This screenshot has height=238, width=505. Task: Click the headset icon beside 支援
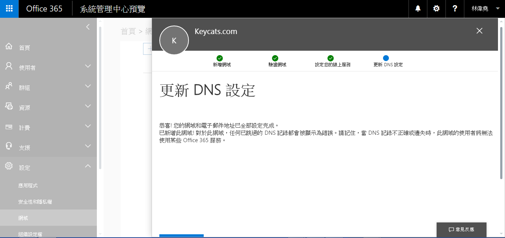[9, 147]
